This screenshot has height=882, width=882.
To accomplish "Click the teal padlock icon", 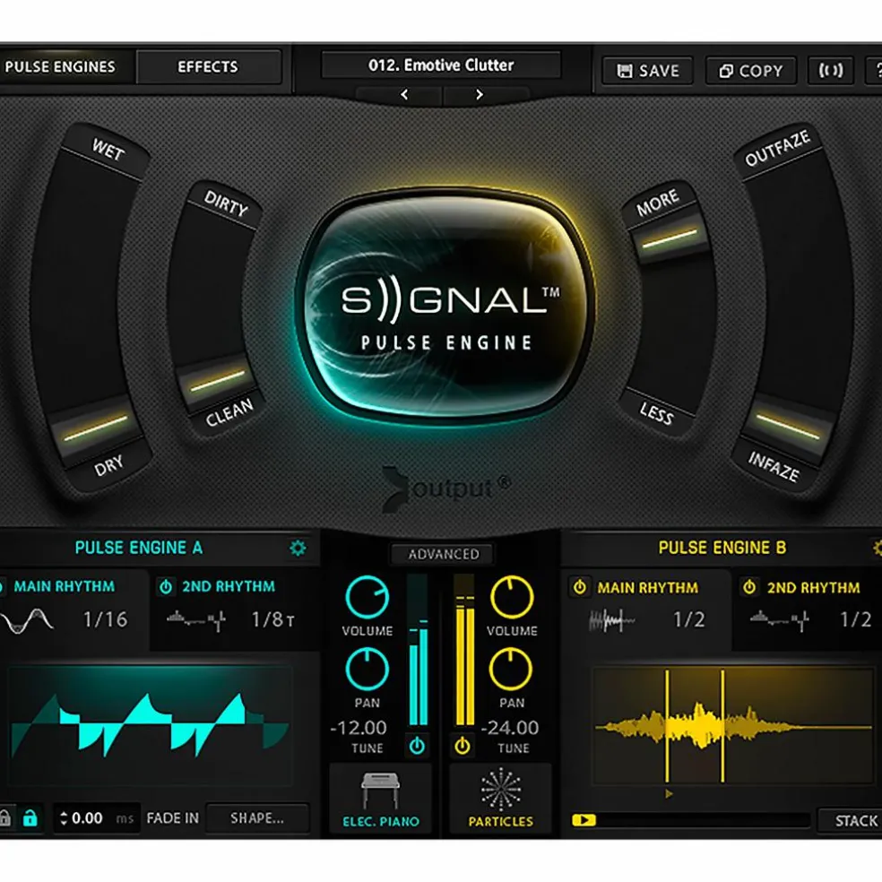I will (30, 817).
